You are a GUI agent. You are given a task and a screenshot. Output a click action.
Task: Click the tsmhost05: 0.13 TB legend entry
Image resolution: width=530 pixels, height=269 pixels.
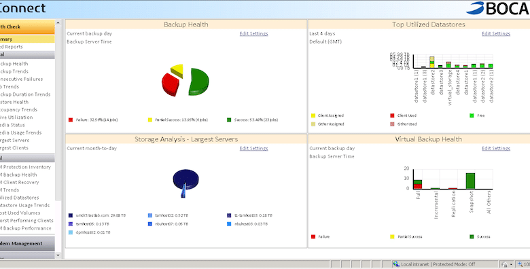click(89, 223)
